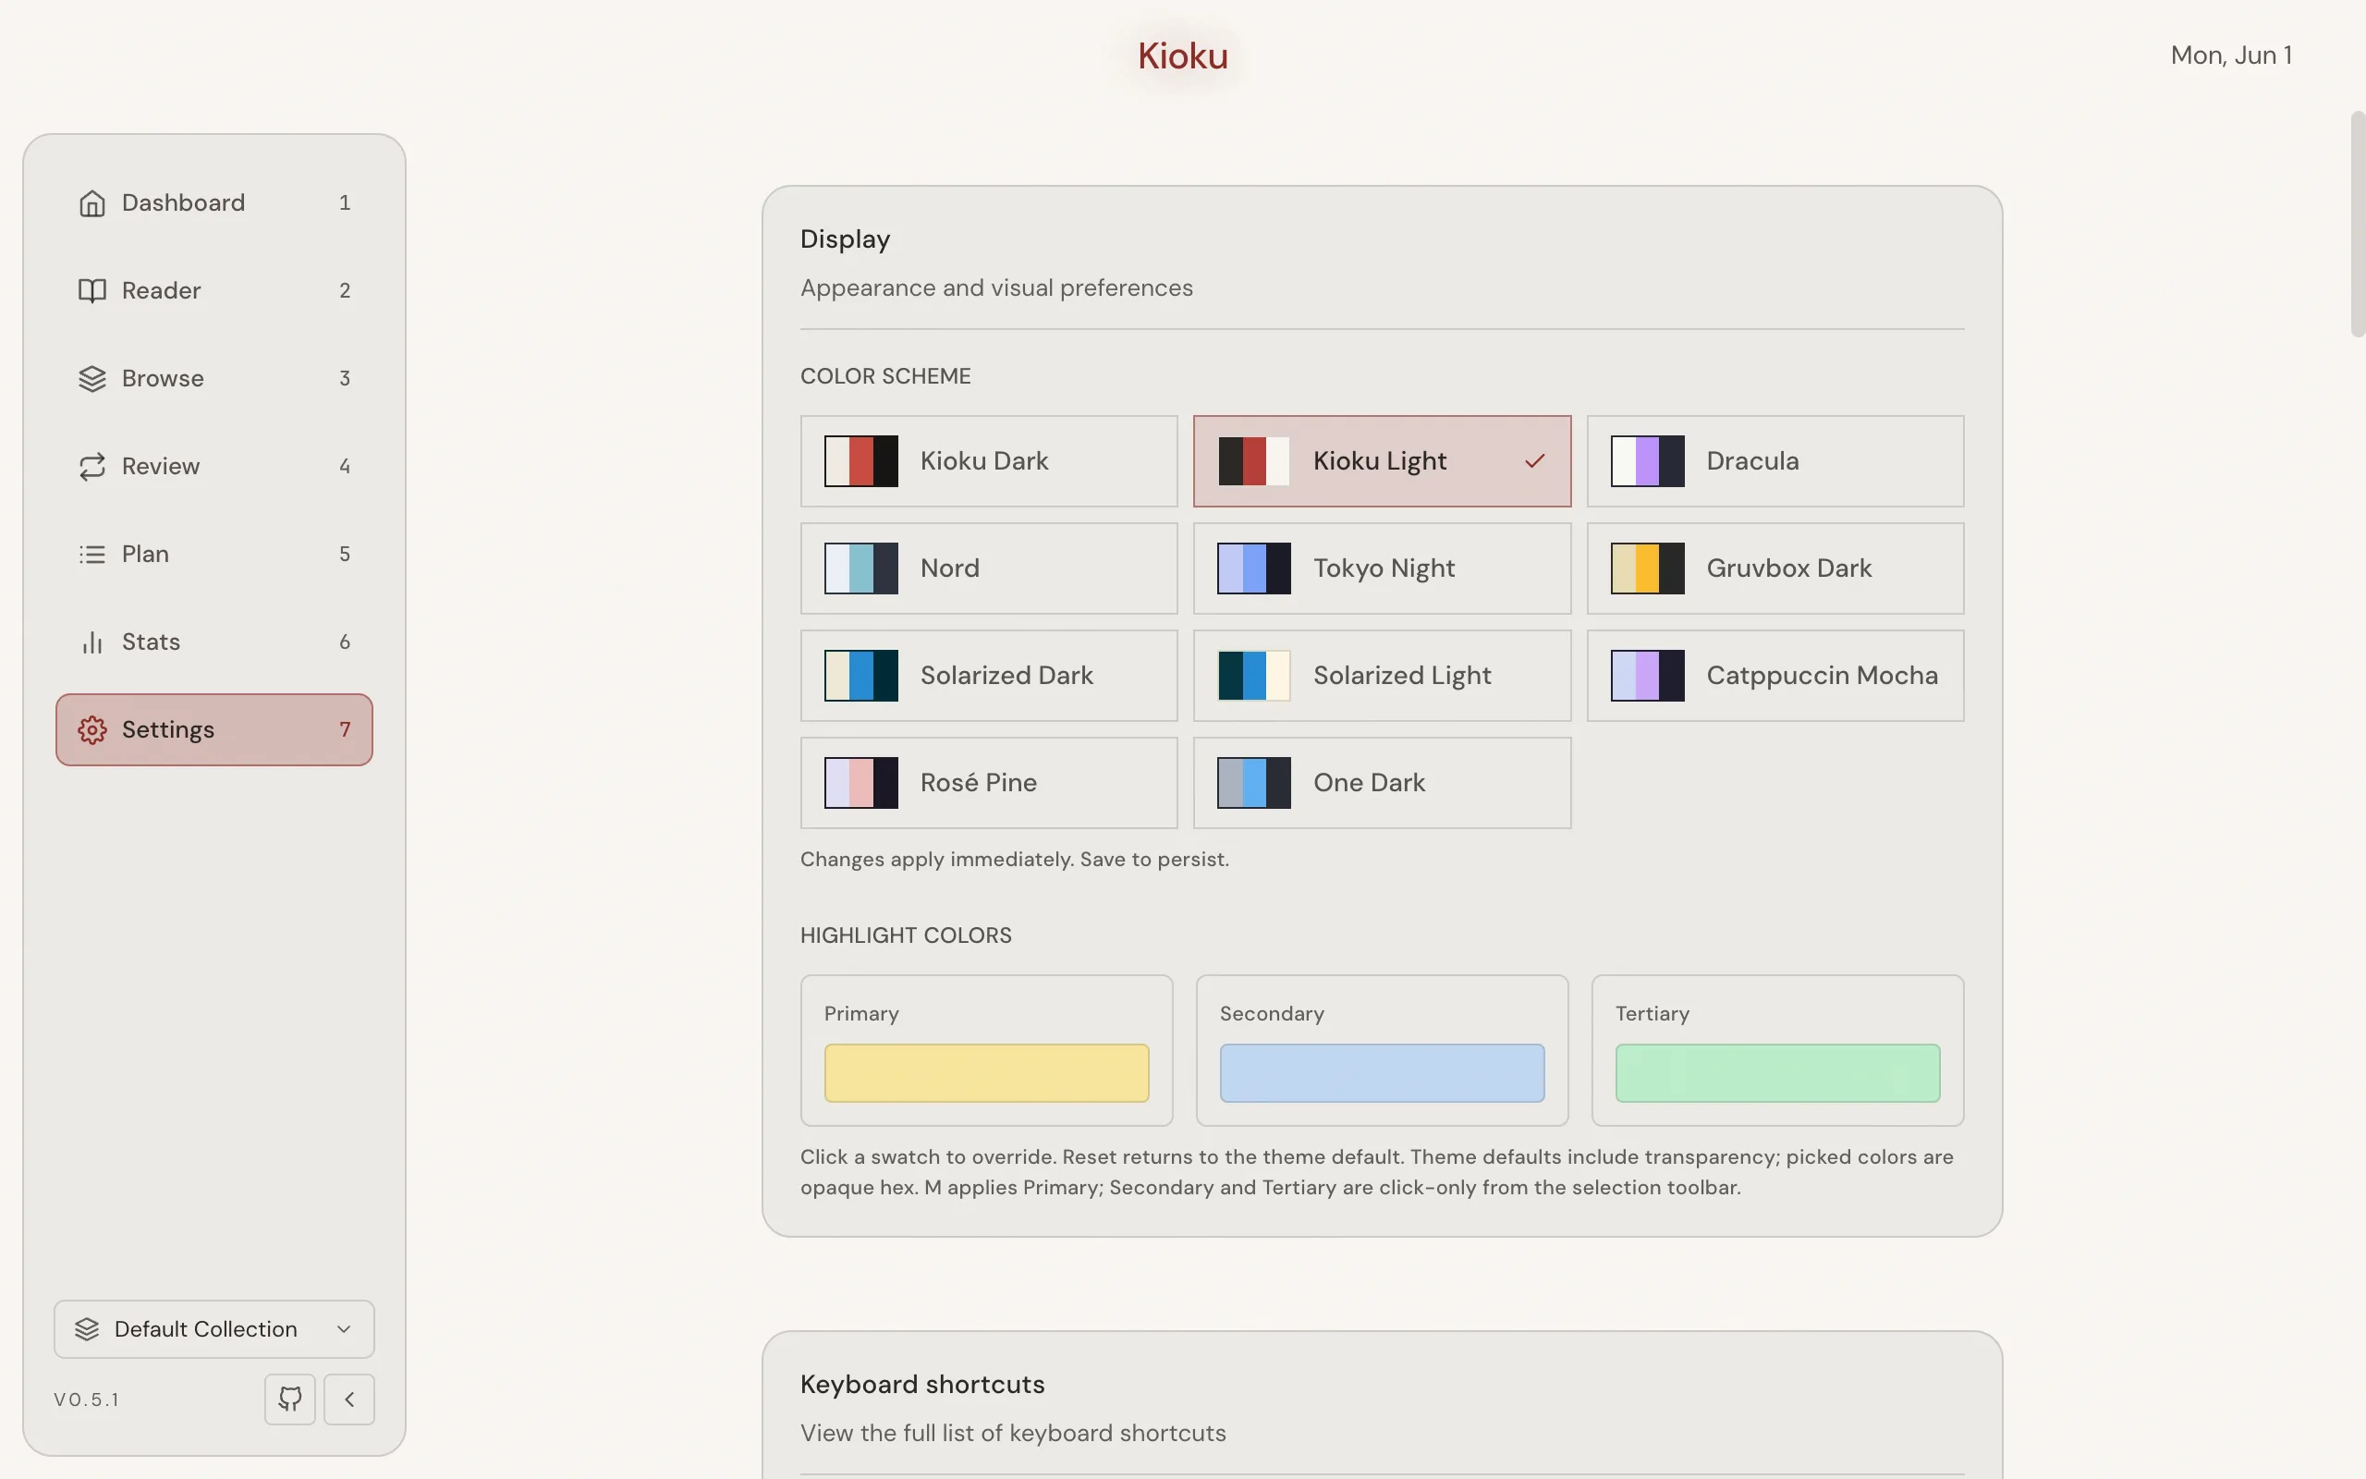Click the Nord palette preview icon
This screenshot has width=2366, height=1479.
click(x=860, y=568)
